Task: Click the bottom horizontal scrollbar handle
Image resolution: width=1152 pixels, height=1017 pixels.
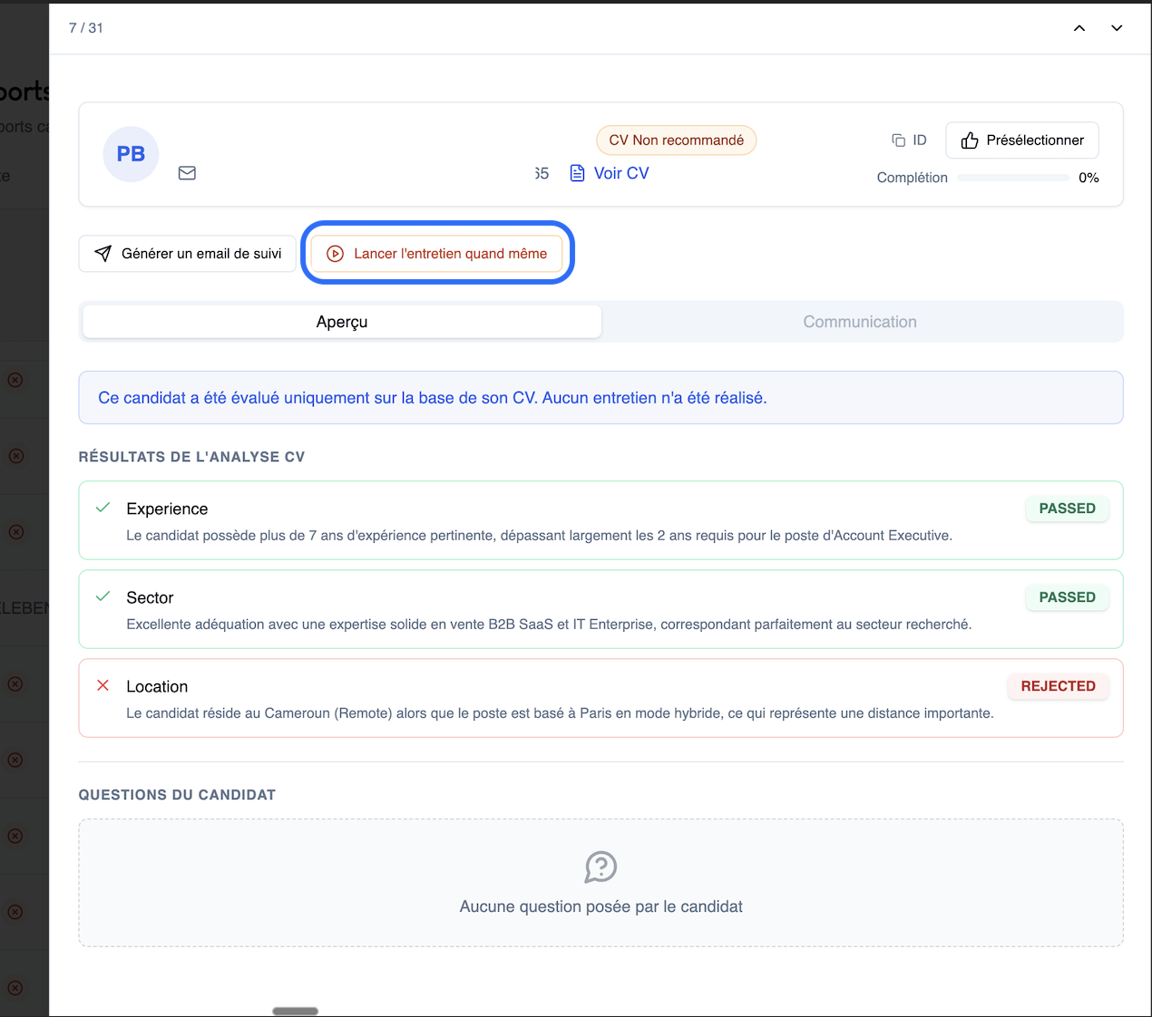Action: [295, 1011]
